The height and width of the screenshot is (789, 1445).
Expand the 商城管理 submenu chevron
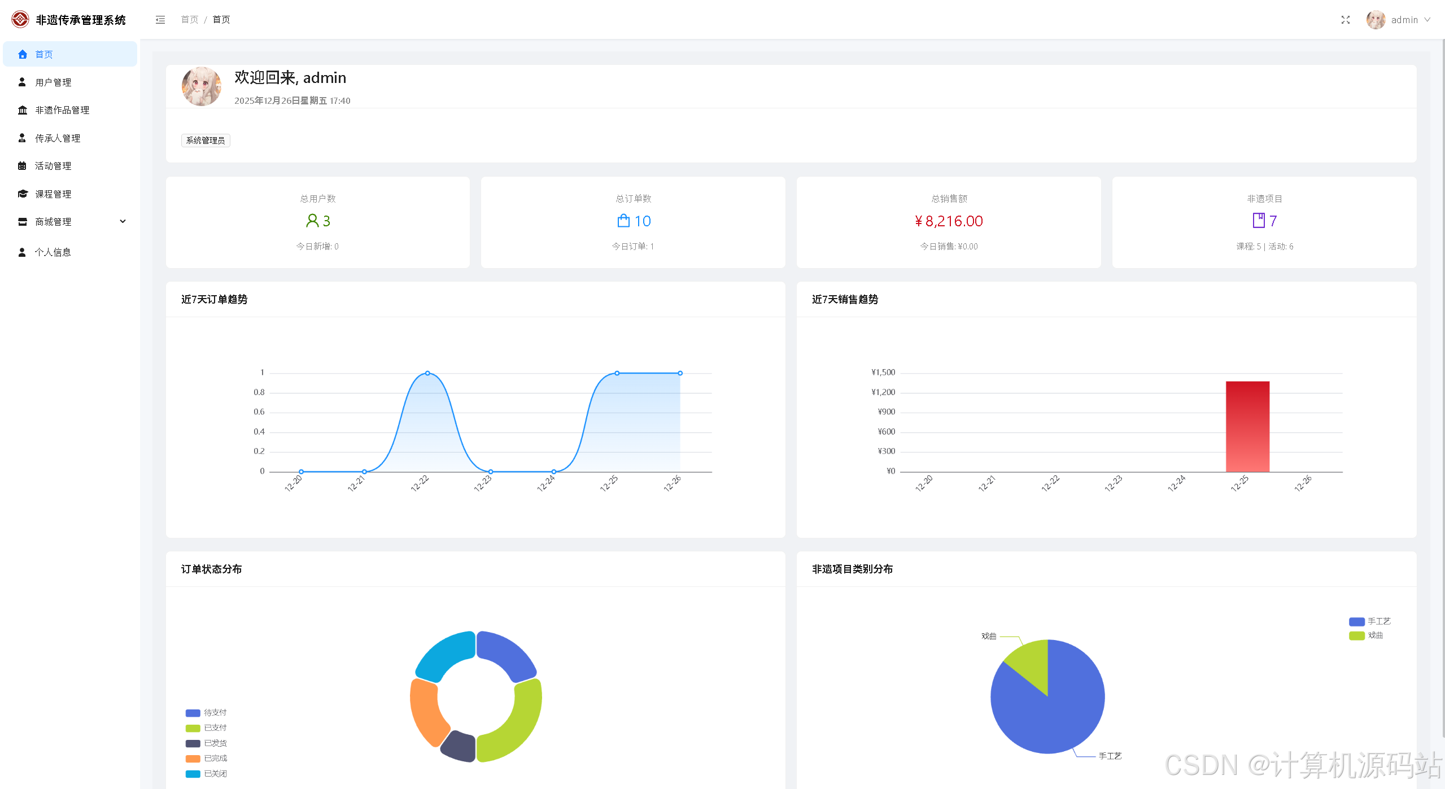pyautogui.click(x=123, y=221)
